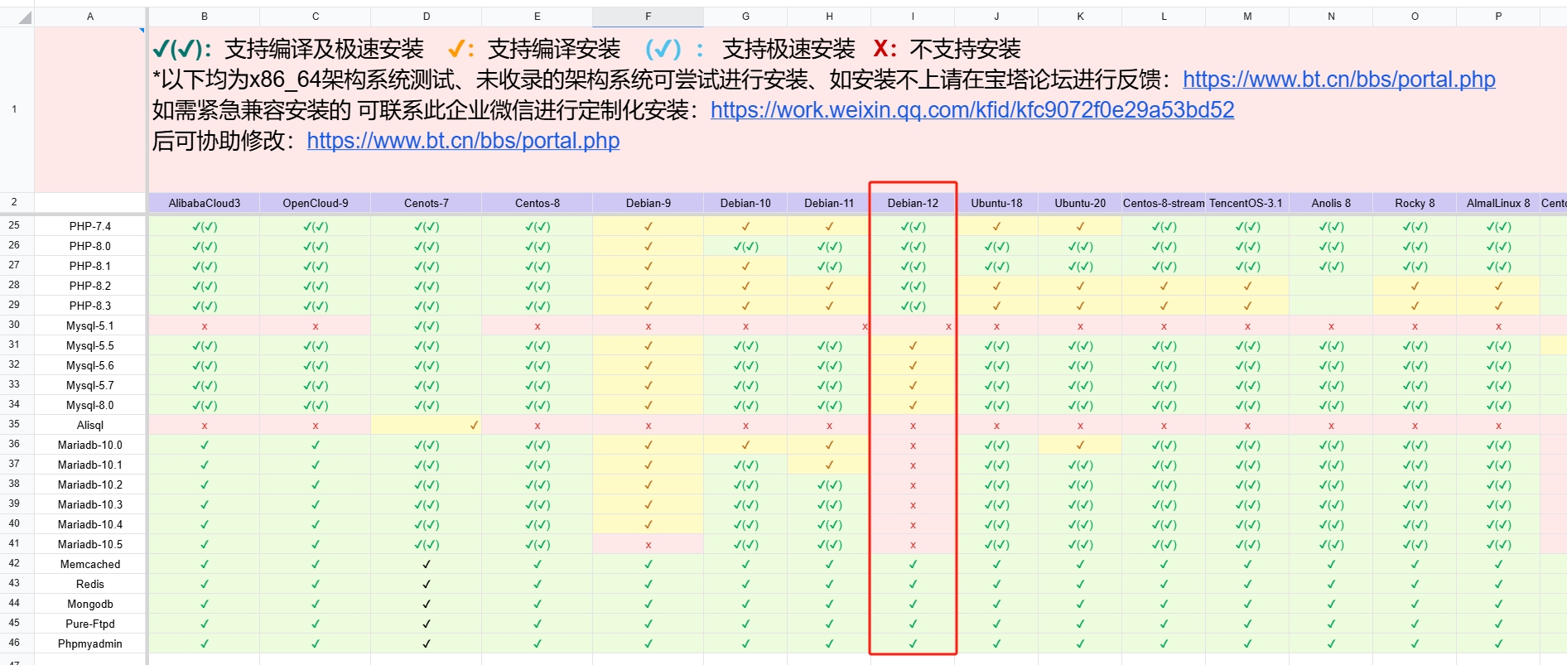Click the Mysql-5.1 checkmark under Cenots-7
1567x665 pixels.
point(426,325)
